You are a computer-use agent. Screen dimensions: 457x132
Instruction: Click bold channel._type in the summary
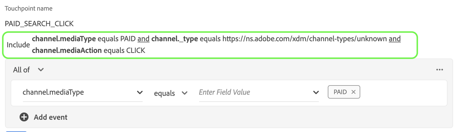point(175,39)
